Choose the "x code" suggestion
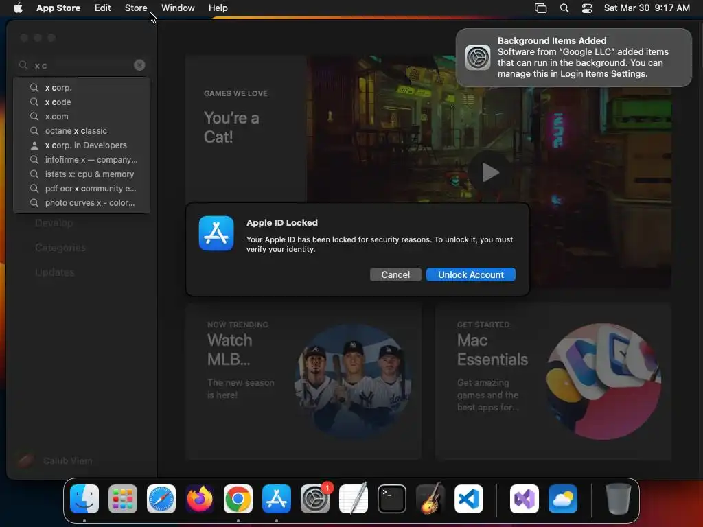The image size is (703, 527). pos(82,102)
